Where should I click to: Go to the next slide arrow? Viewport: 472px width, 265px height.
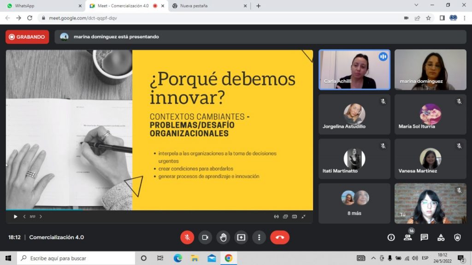click(x=41, y=217)
